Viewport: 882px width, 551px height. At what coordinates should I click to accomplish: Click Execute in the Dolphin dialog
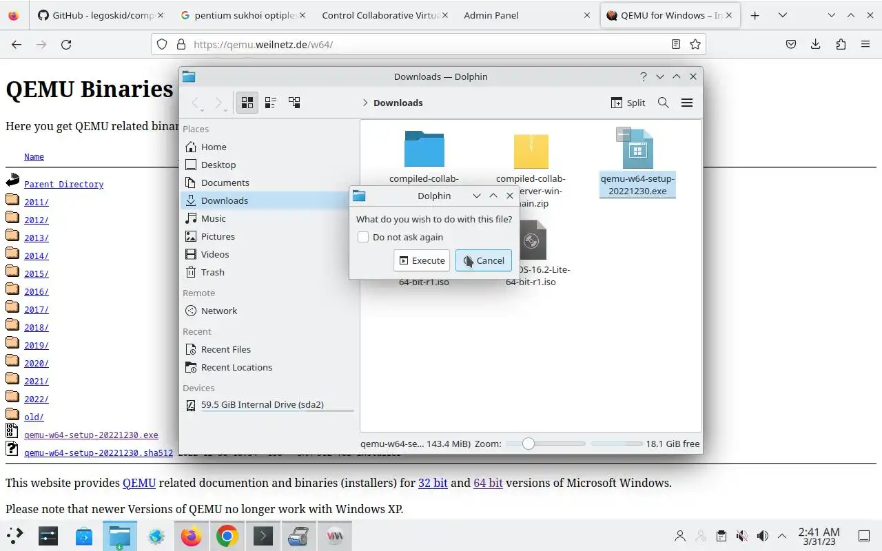422,260
